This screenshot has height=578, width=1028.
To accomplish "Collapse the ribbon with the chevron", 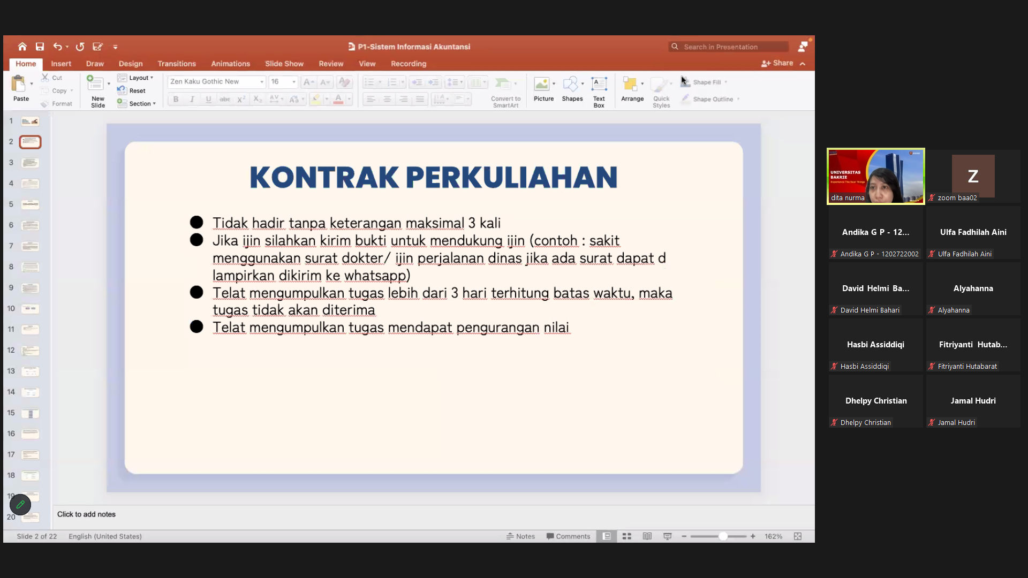I will [x=803, y=64].
